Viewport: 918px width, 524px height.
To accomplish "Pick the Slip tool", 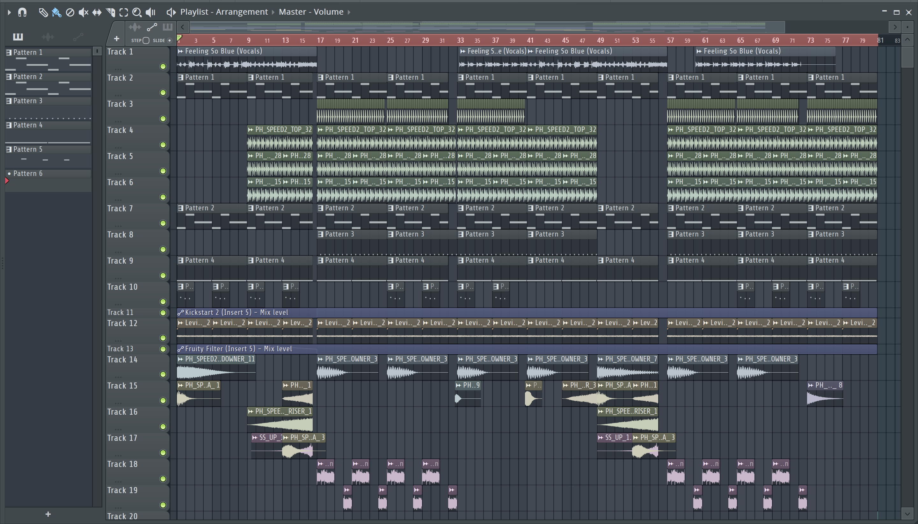I will point(97,13).
